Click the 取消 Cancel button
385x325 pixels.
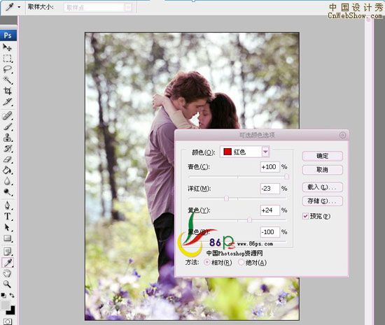coord(323,170)
